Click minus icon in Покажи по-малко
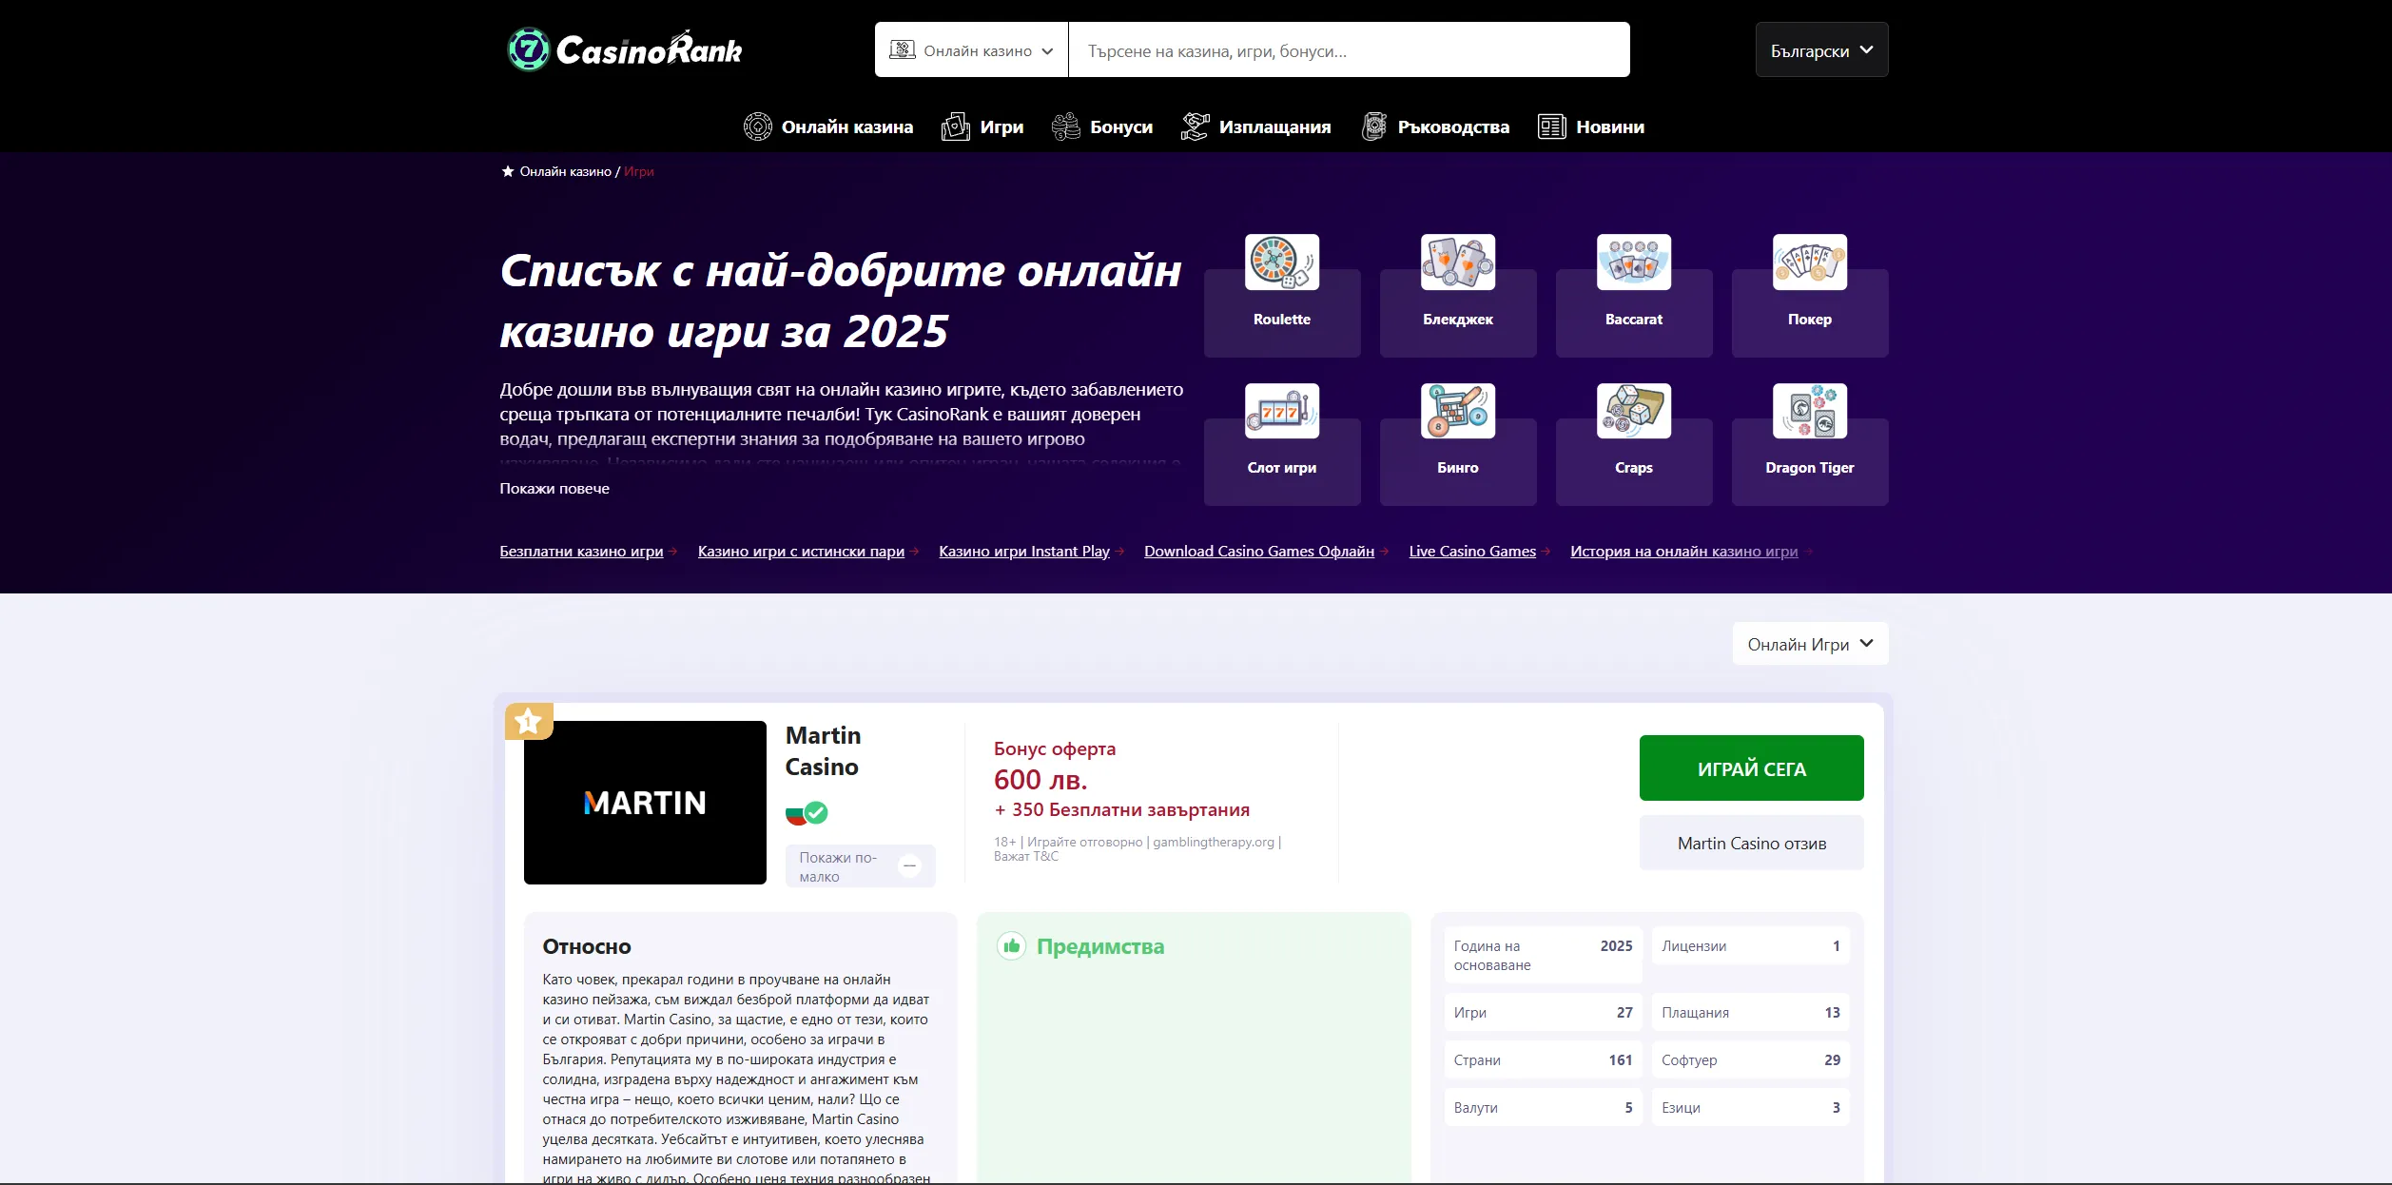 [x=909, y=866]
